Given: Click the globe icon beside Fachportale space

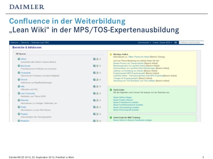Looking at the screenshot, I should click(19, 73).
